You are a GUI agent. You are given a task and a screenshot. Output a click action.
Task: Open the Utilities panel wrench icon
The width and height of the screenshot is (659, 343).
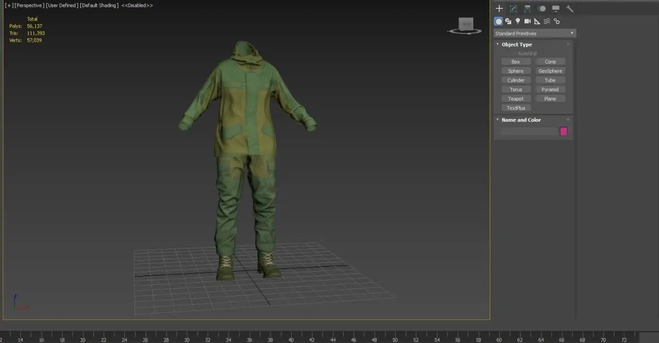click(569, 9)
